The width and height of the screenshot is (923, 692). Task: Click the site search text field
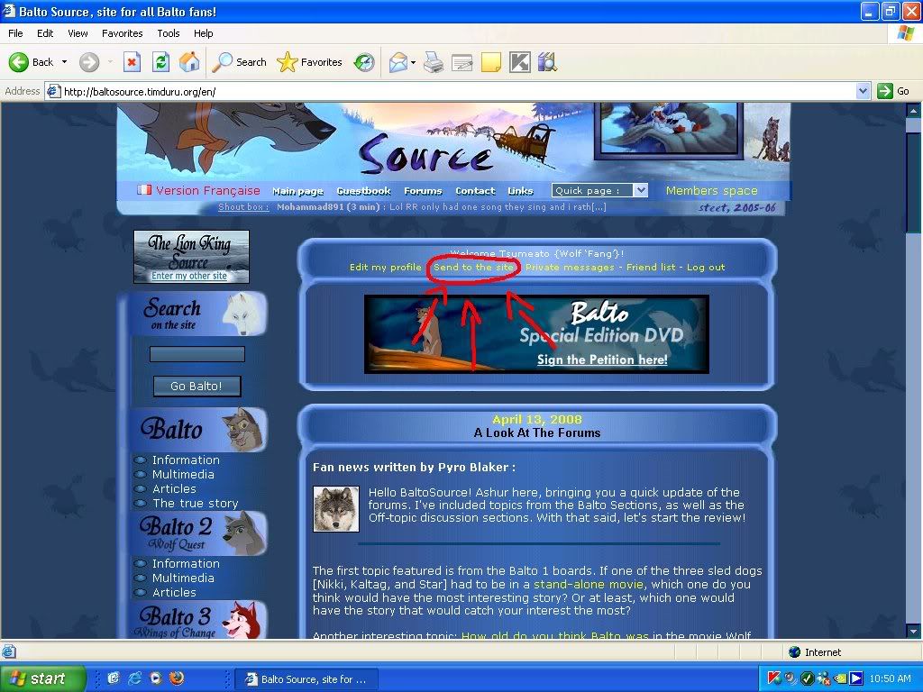click(x=197, y=353)
